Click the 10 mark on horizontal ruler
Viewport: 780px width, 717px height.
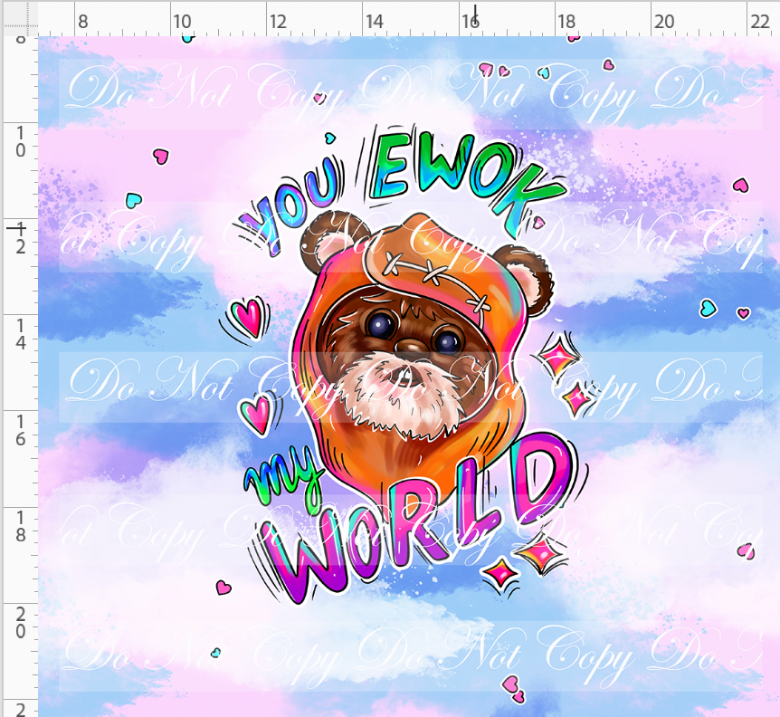click(182, 22)
